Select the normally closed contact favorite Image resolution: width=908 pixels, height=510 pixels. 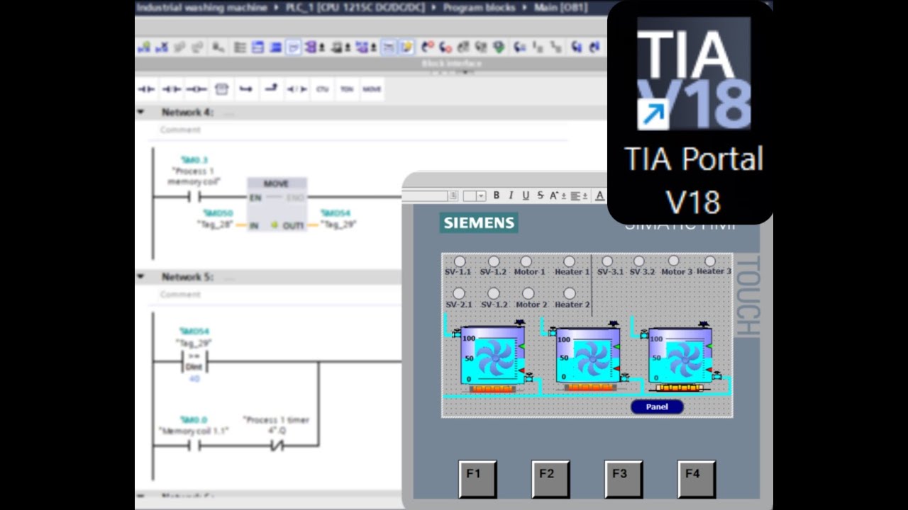pos(171,89)
